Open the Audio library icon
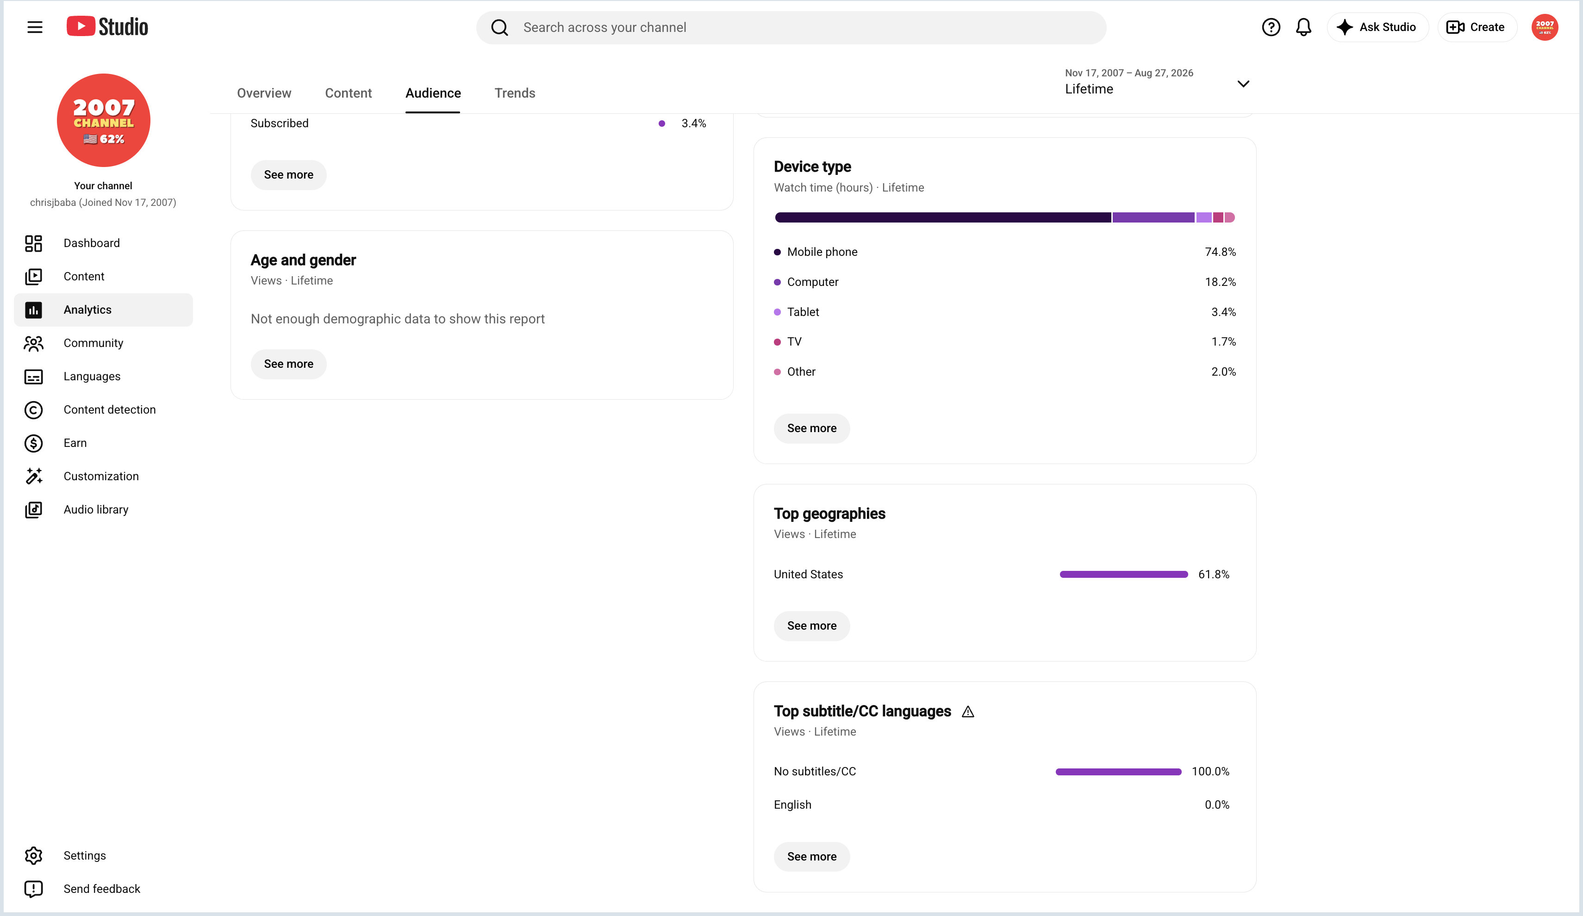 (x=33, y=509)
